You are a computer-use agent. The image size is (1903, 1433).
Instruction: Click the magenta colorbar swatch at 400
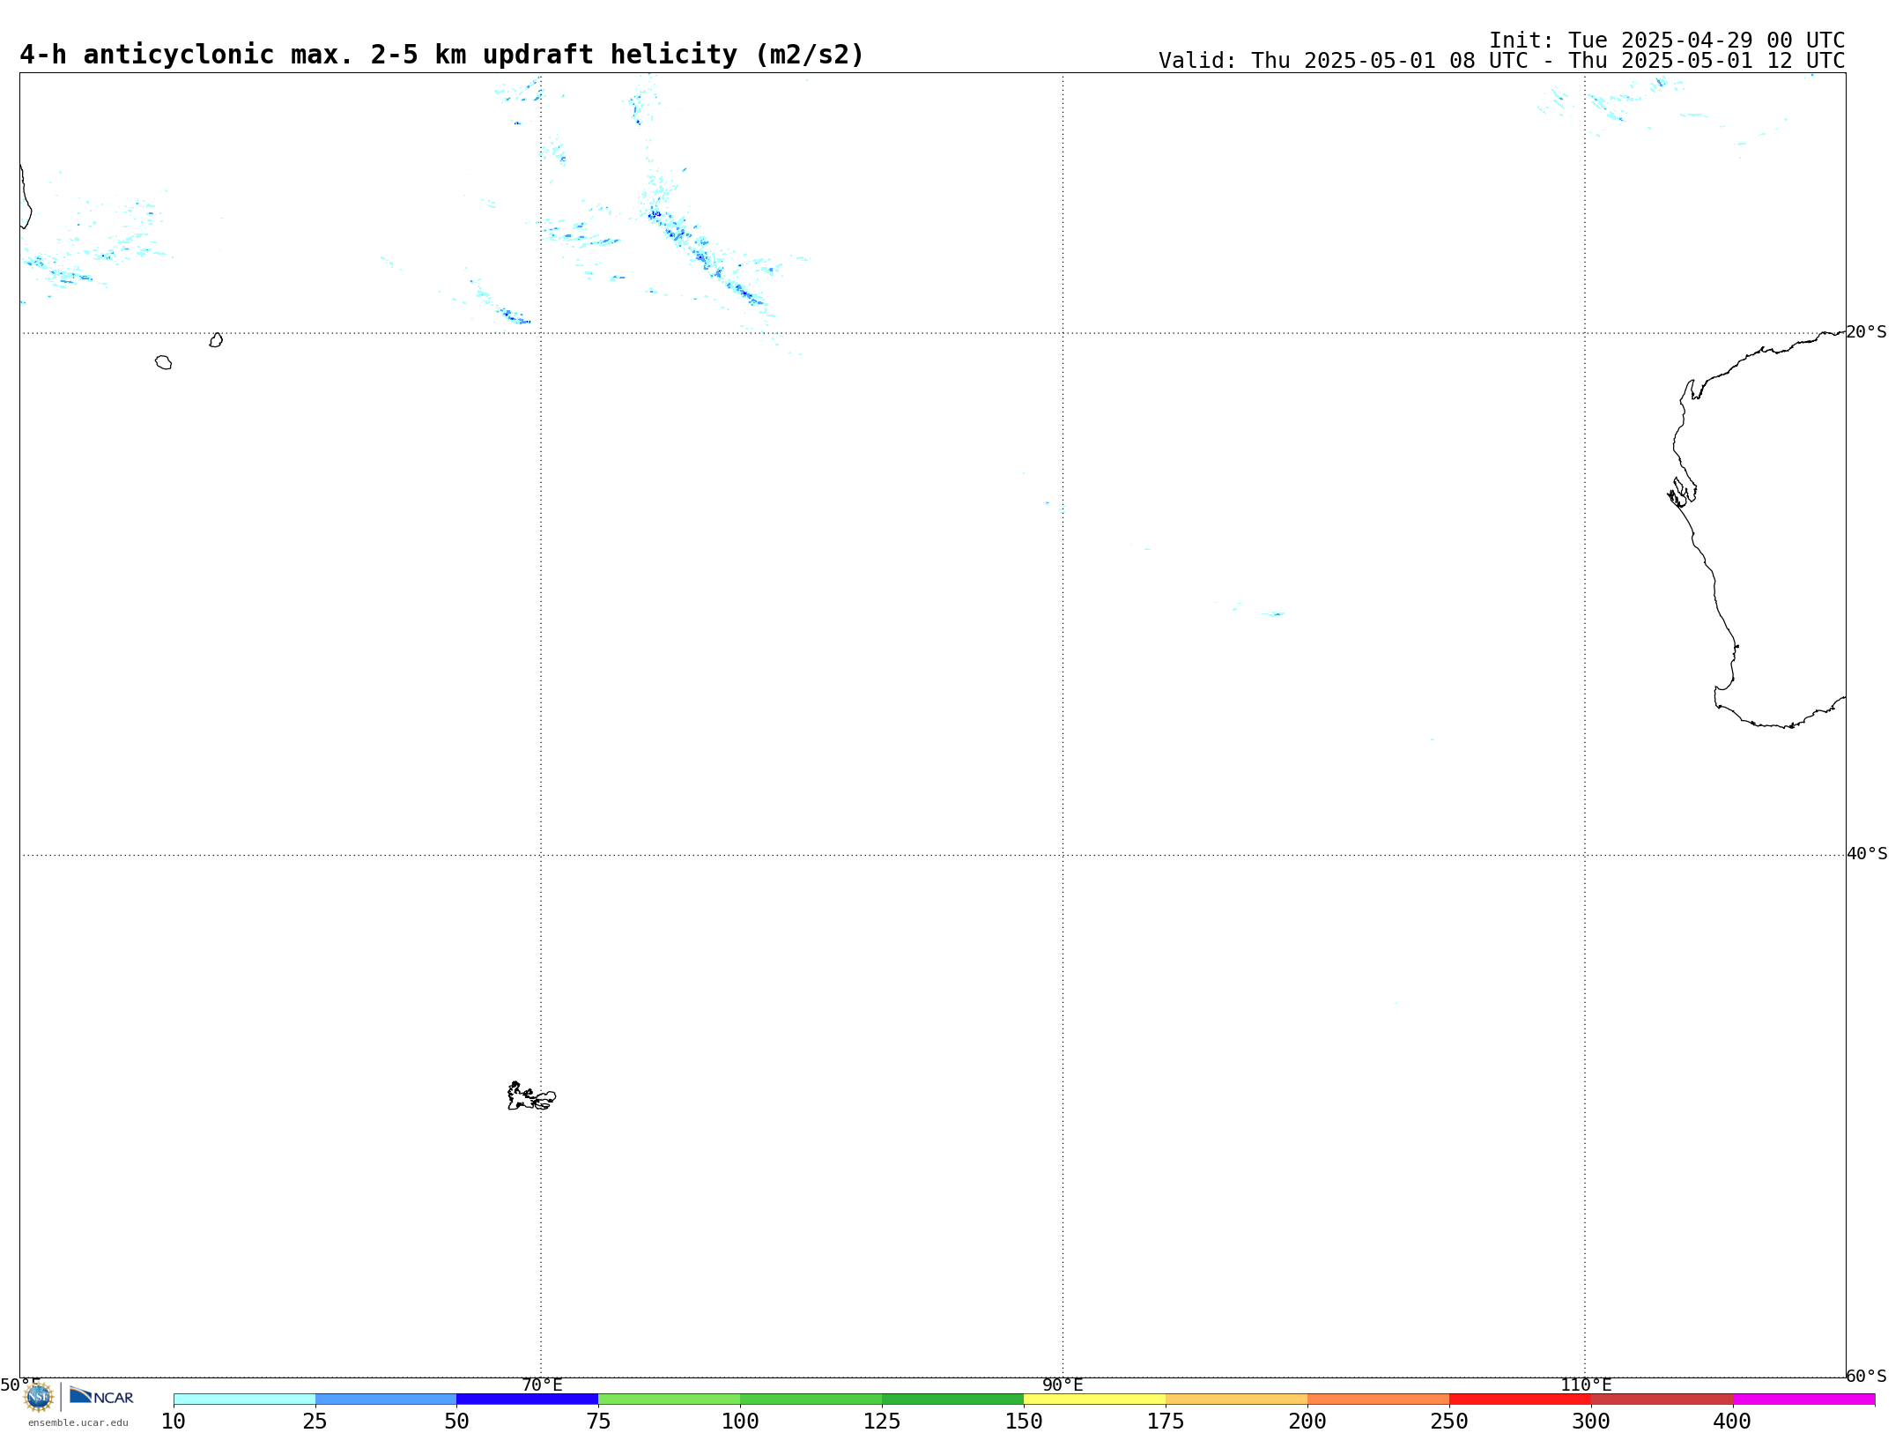click(x=1804, y=1400)
